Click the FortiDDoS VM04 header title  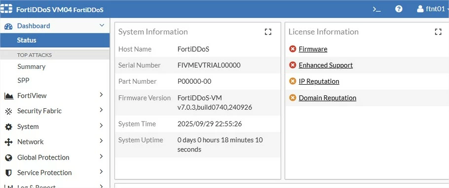click(x=60, y=10)
